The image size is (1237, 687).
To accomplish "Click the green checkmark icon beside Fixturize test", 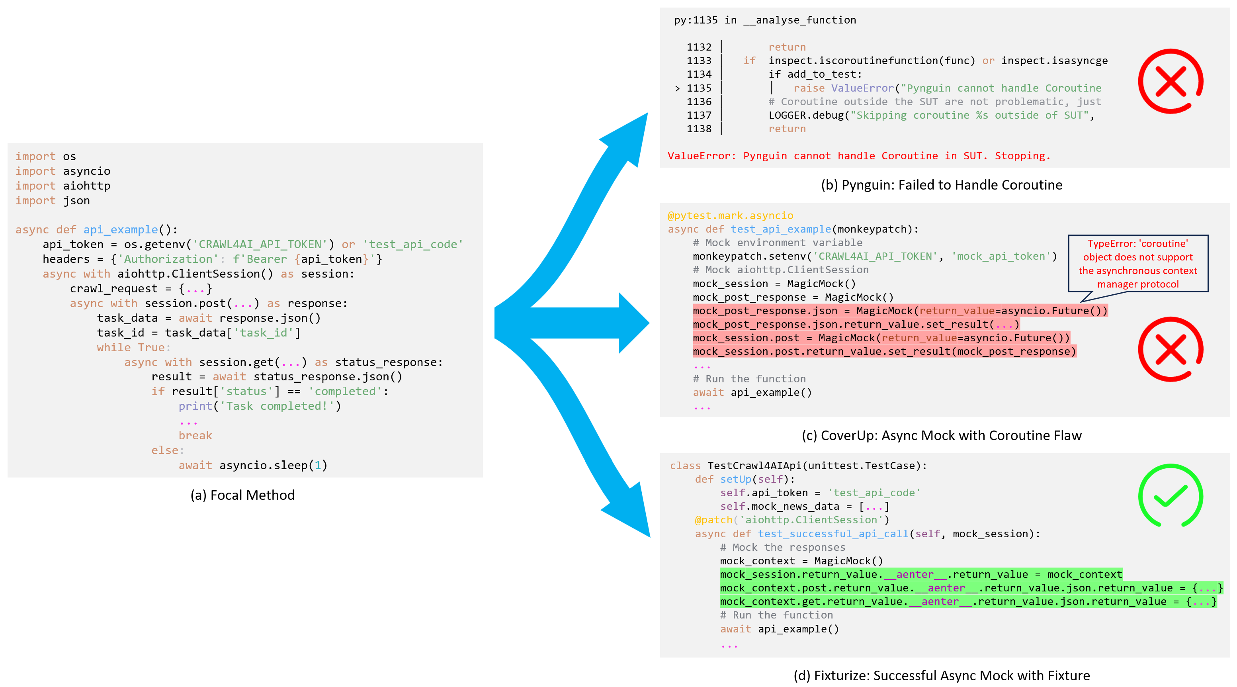I will pos(1170,495).
